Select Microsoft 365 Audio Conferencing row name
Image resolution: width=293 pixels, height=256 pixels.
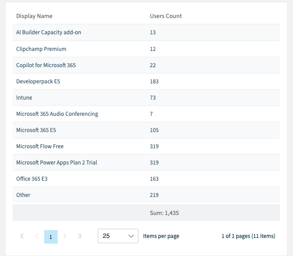(57, 114)
